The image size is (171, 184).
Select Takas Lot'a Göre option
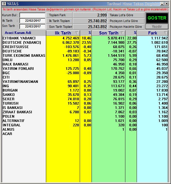click(x=126, y=15)
